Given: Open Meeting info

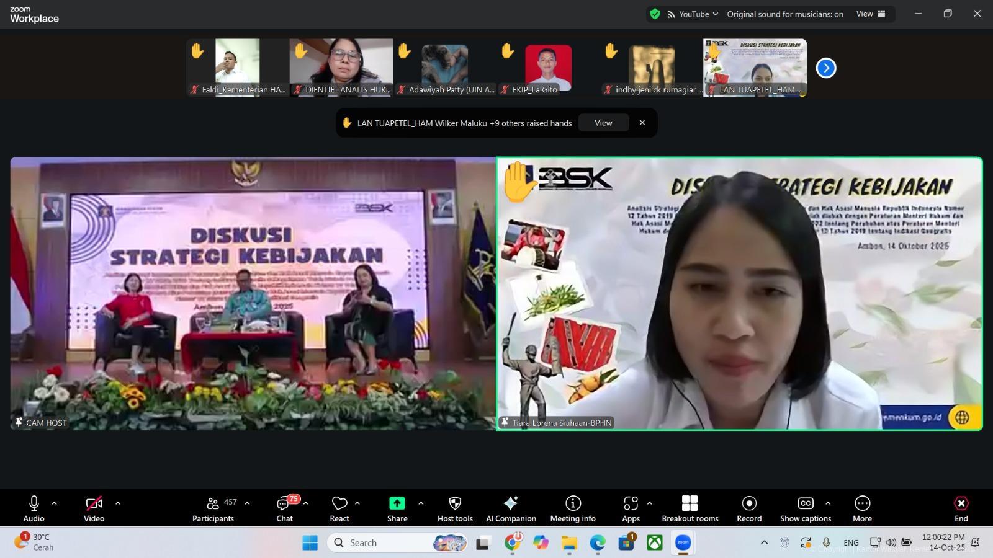Looking at the screenshot, I should (573, 508).
